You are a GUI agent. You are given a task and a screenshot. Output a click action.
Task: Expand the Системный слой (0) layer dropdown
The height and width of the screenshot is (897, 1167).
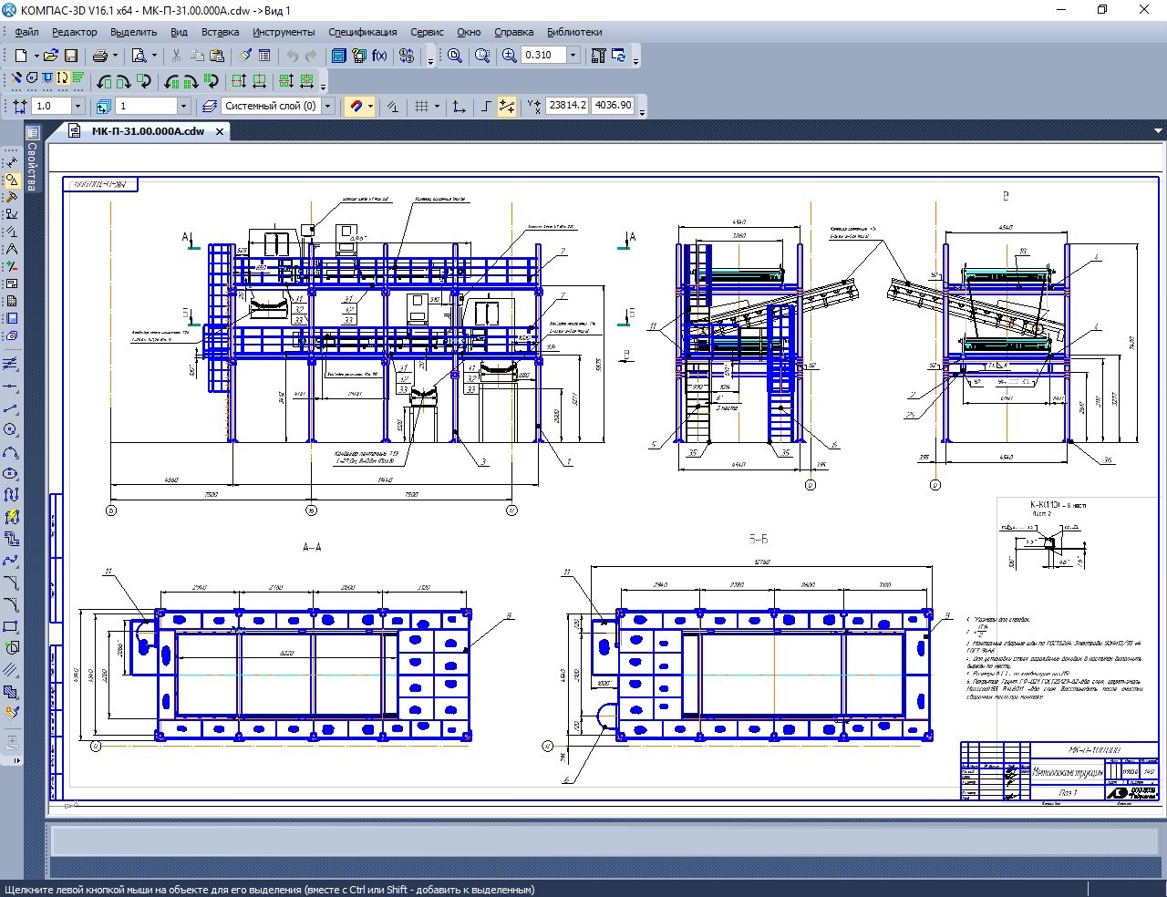click(x=328, y=107)
